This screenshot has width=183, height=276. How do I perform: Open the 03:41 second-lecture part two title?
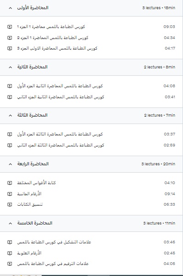61,97
